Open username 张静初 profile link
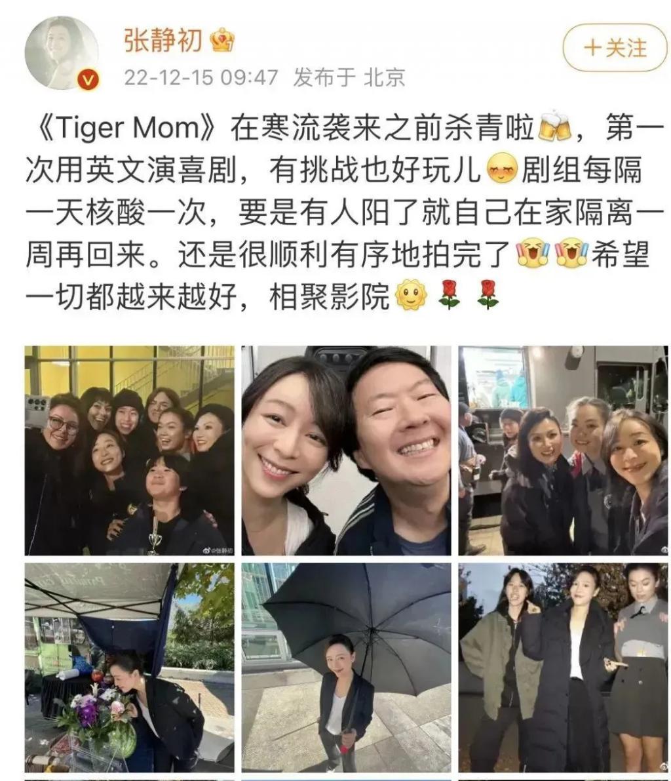The width and height of the screenshot is (671, 781). click(x=163, y=40)
